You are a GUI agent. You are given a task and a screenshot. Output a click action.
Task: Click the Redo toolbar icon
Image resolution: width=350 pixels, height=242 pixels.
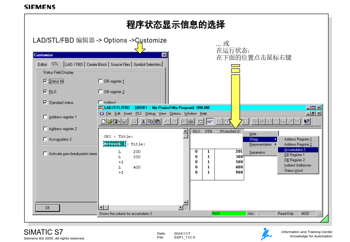coord(174,122)
